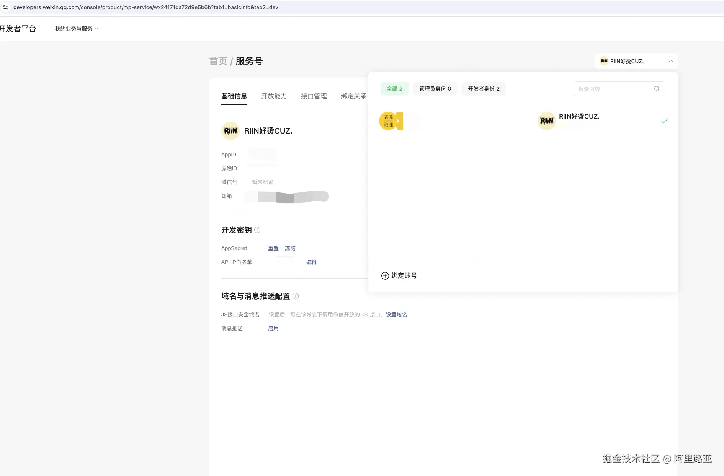Click the RIIN好烫CUZ. heading in basic info
This screenshot has height=476, width=724.
tap(268, 131)
